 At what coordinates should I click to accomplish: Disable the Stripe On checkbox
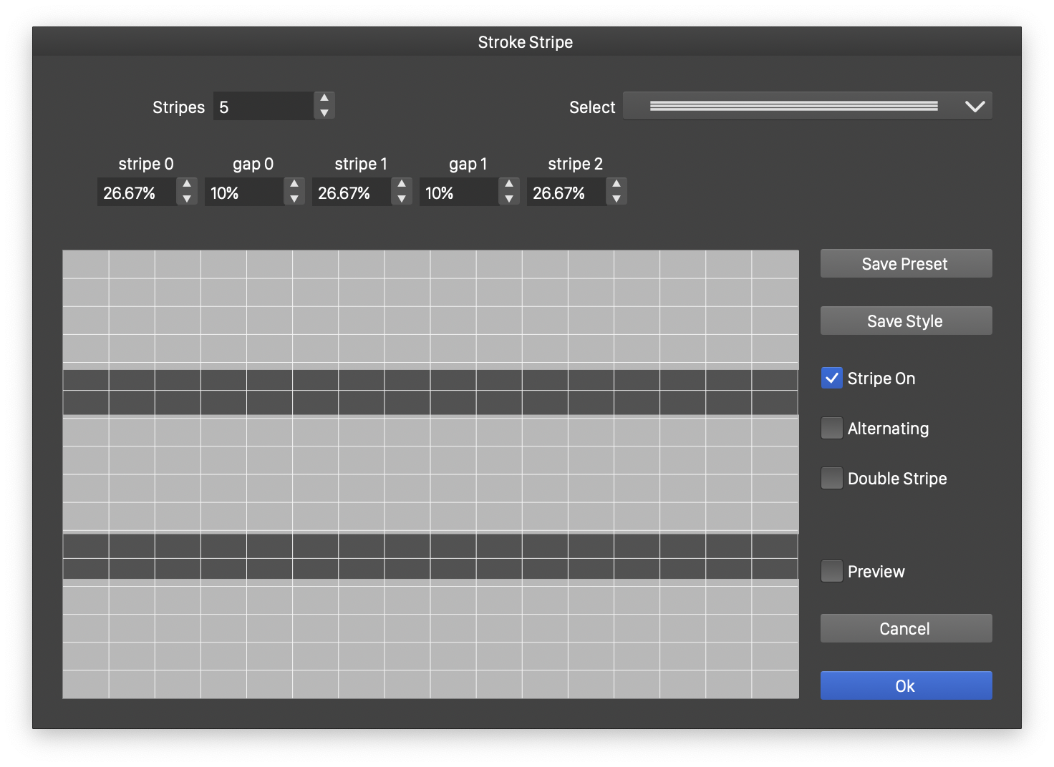[832, 378]
